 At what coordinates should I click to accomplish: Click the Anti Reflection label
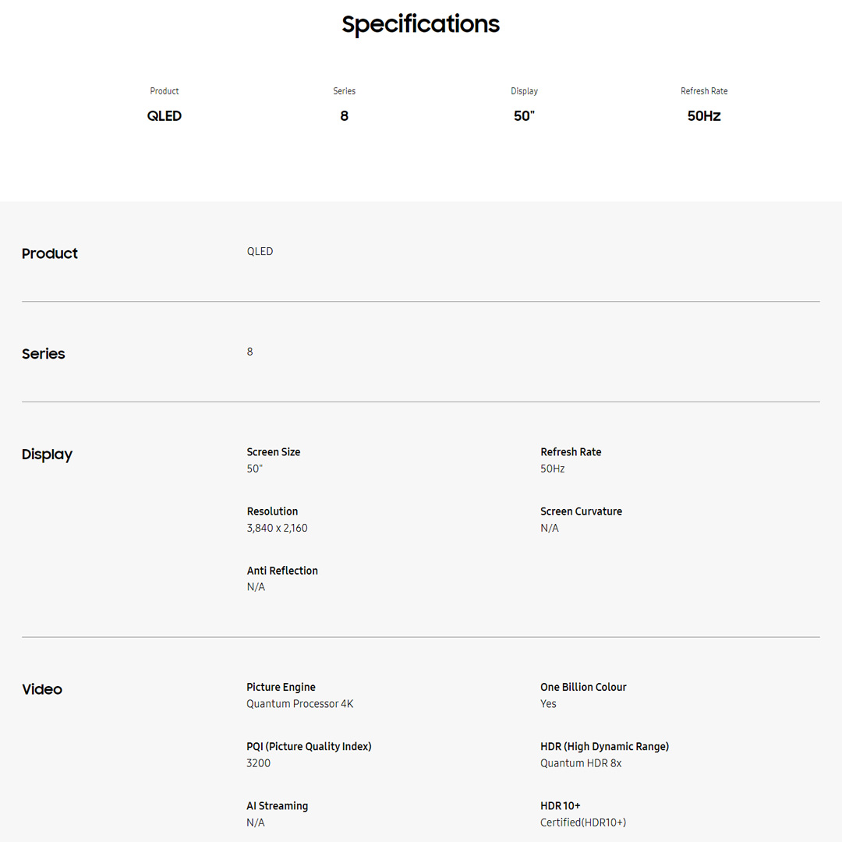click(x=282, y=571)
